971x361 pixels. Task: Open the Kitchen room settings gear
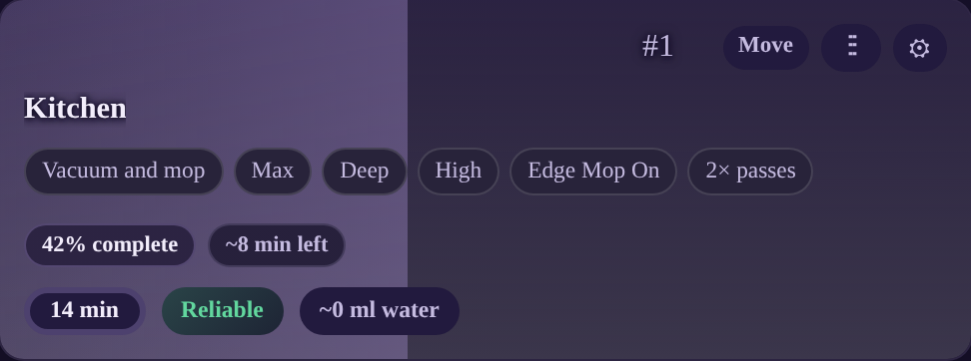coord(920,48)
